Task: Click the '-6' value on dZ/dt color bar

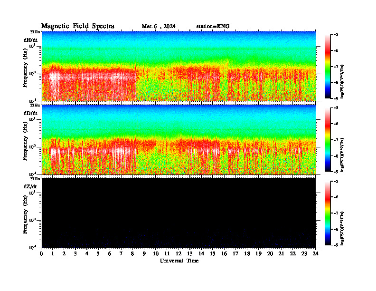Action: [x=336, y=197]
